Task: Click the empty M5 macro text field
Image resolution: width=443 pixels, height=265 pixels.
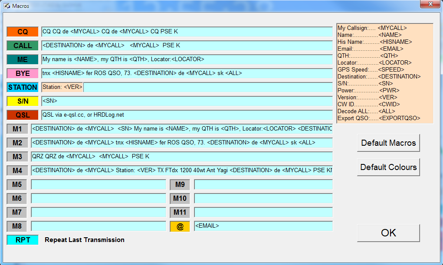Action: pos(98,184)
